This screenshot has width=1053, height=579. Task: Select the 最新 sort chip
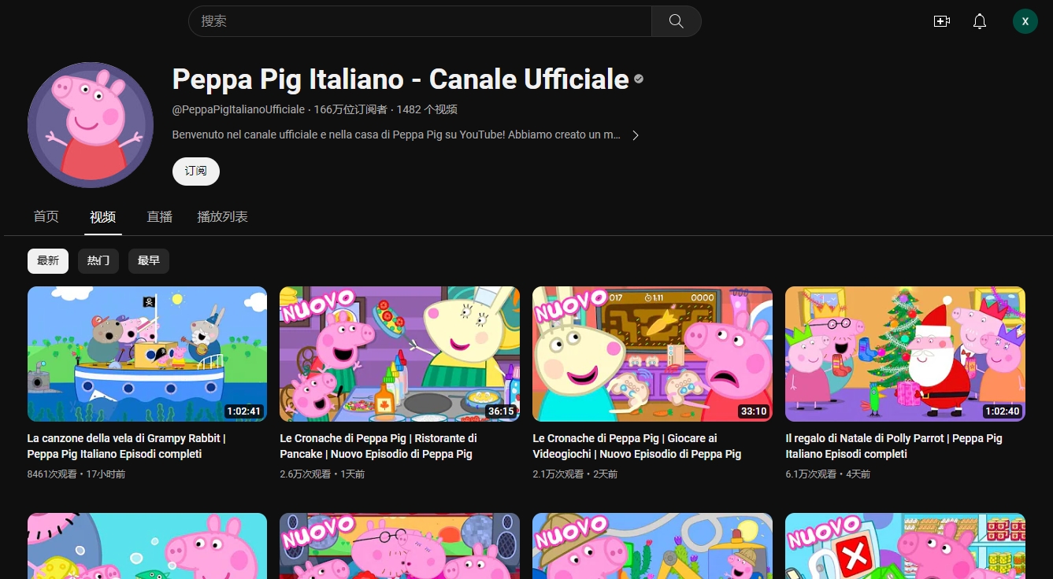48,260
